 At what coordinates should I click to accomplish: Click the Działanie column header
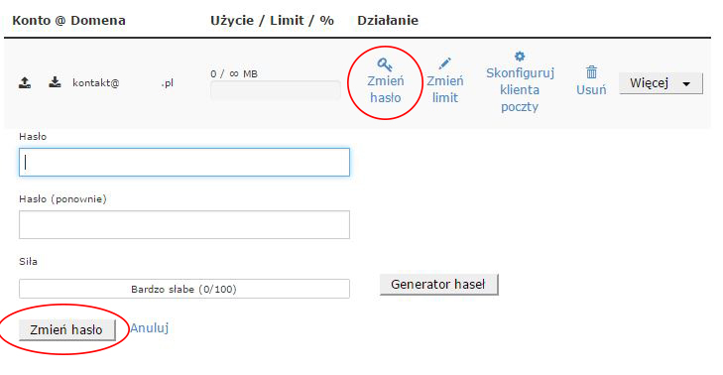click(388, 20)
